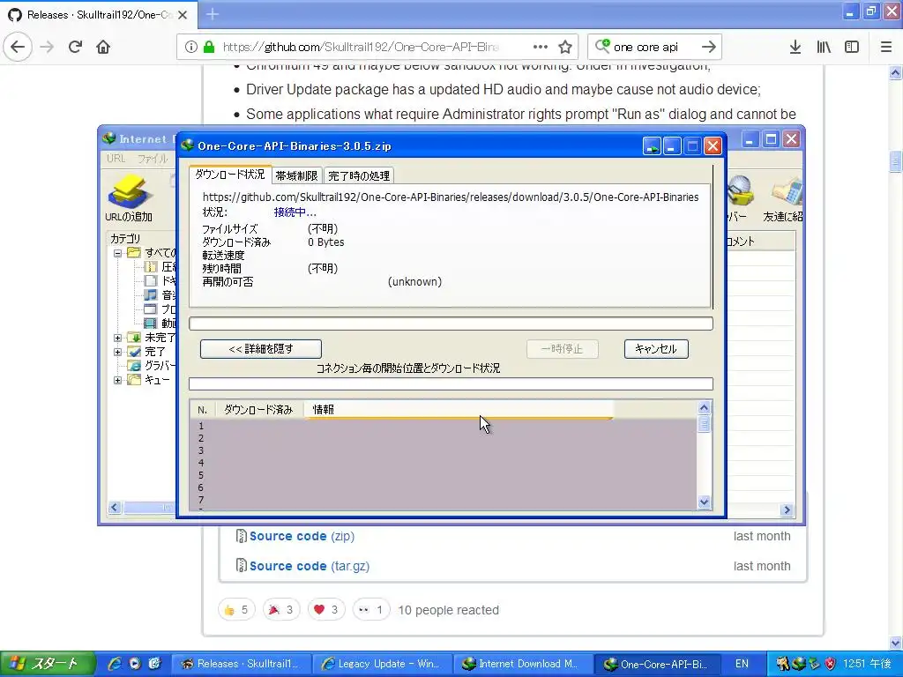Image resolution: width=903 pixels, height=677 pixels.
Task: Click IDM category pane left scroll arrow
Action: [114, 507]
